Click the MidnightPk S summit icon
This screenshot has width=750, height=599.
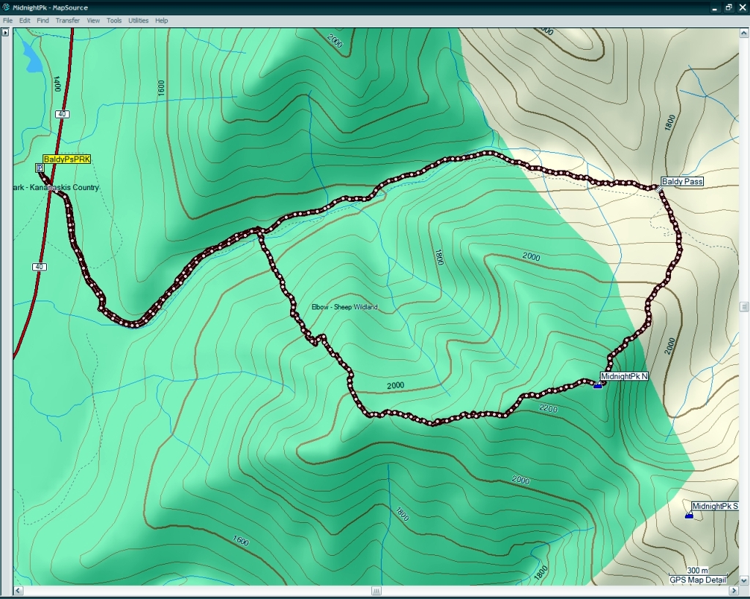[688, 516]
